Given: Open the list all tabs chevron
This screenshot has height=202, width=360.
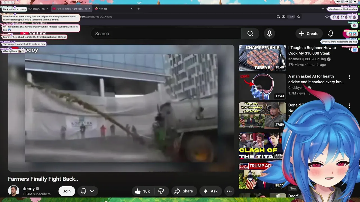Looking at the screenshot, I should click(323, 9).
